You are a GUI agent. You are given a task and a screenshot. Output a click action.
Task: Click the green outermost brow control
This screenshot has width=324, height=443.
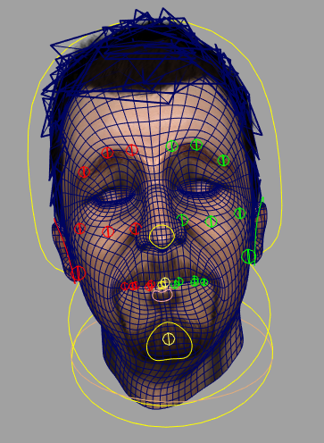223,161
